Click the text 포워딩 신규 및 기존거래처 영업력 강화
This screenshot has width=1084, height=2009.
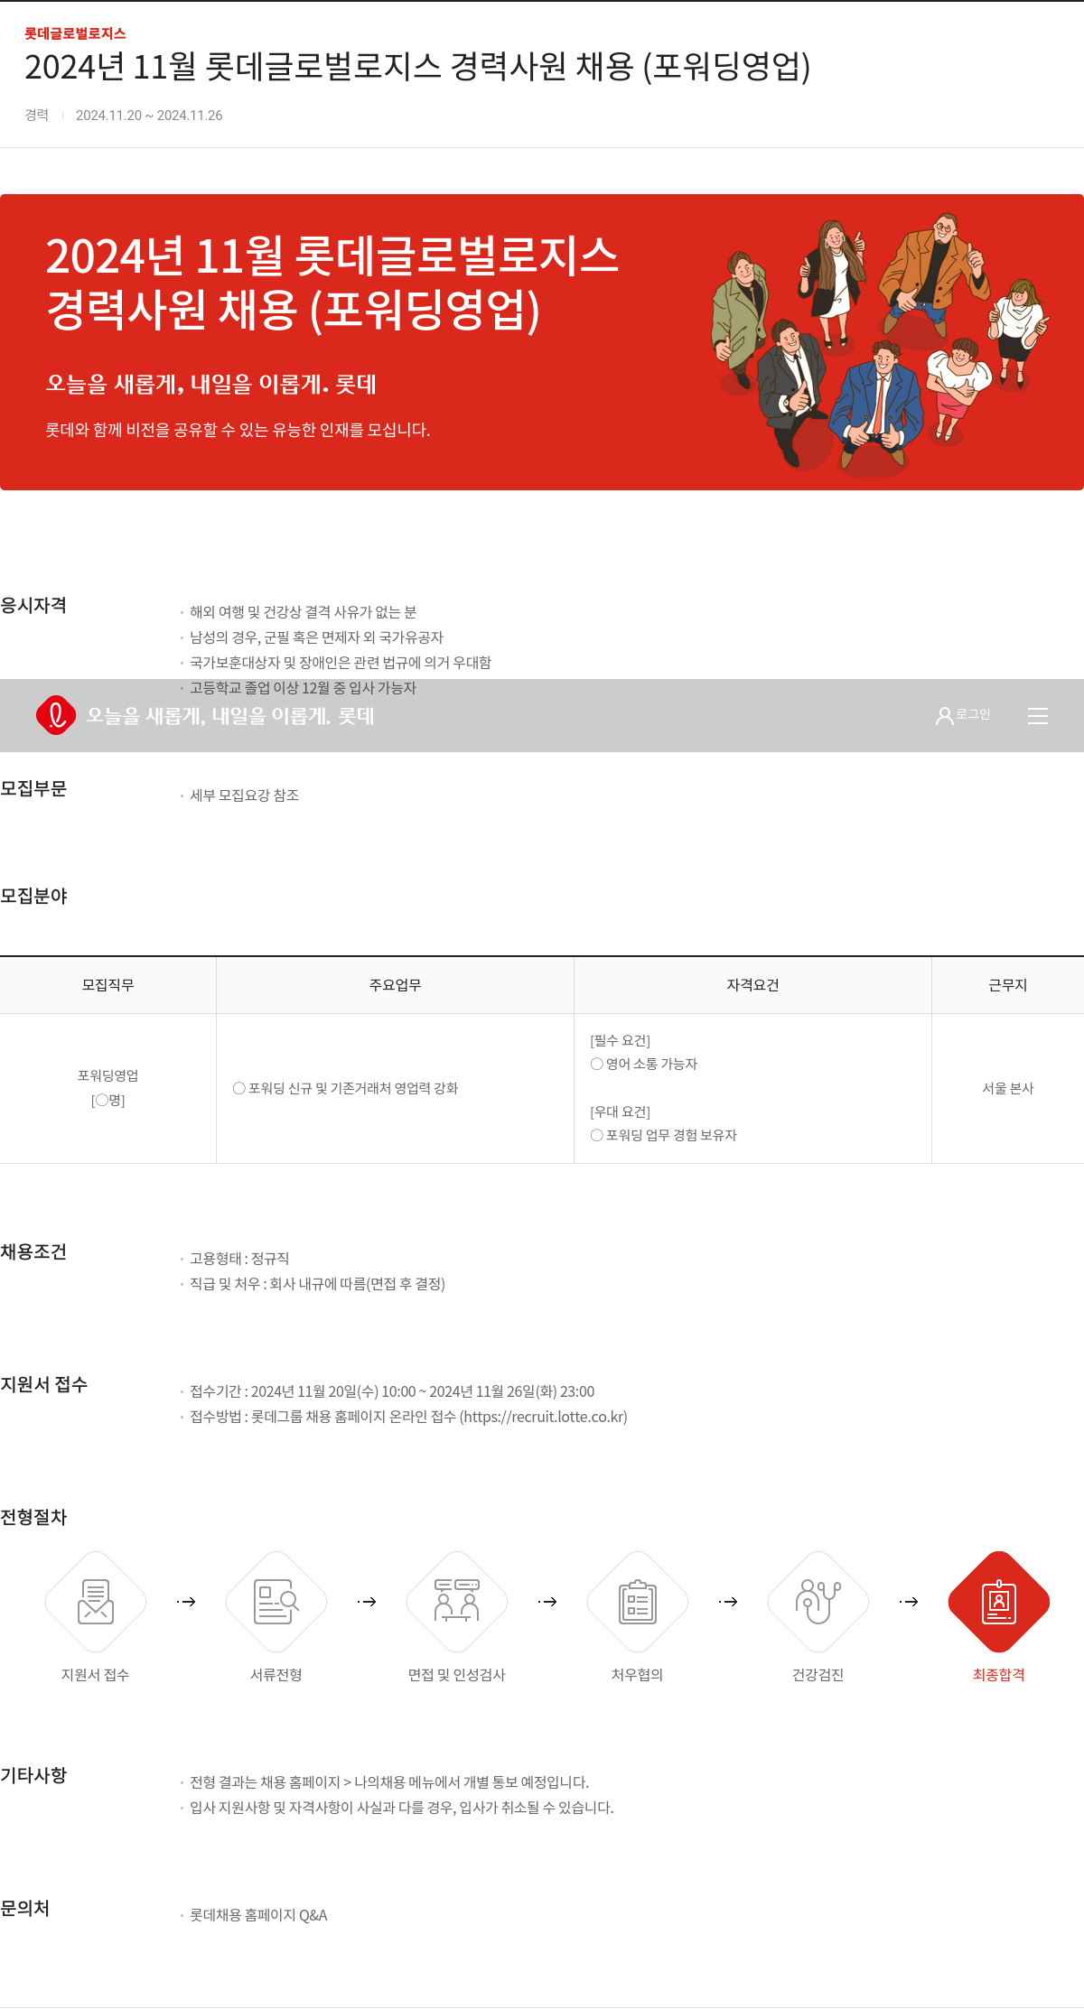click(x=353, y=1088)
